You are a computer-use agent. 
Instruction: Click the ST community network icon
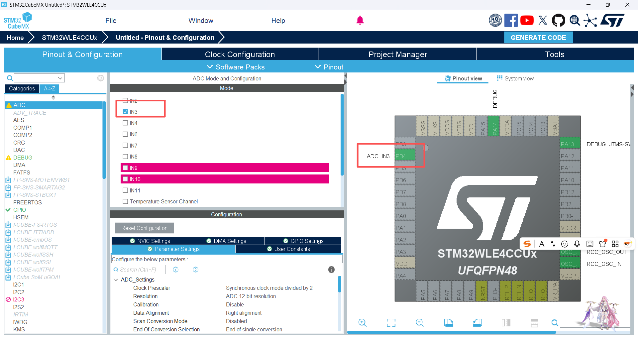coord(590,21)
